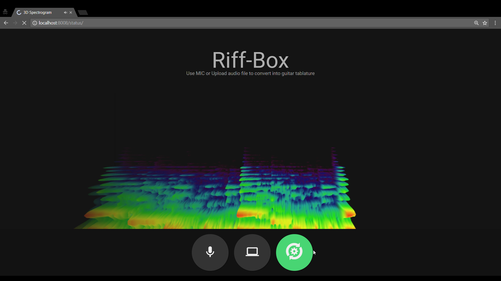Click the MIC or Upload instruction text

click(250, 73)
